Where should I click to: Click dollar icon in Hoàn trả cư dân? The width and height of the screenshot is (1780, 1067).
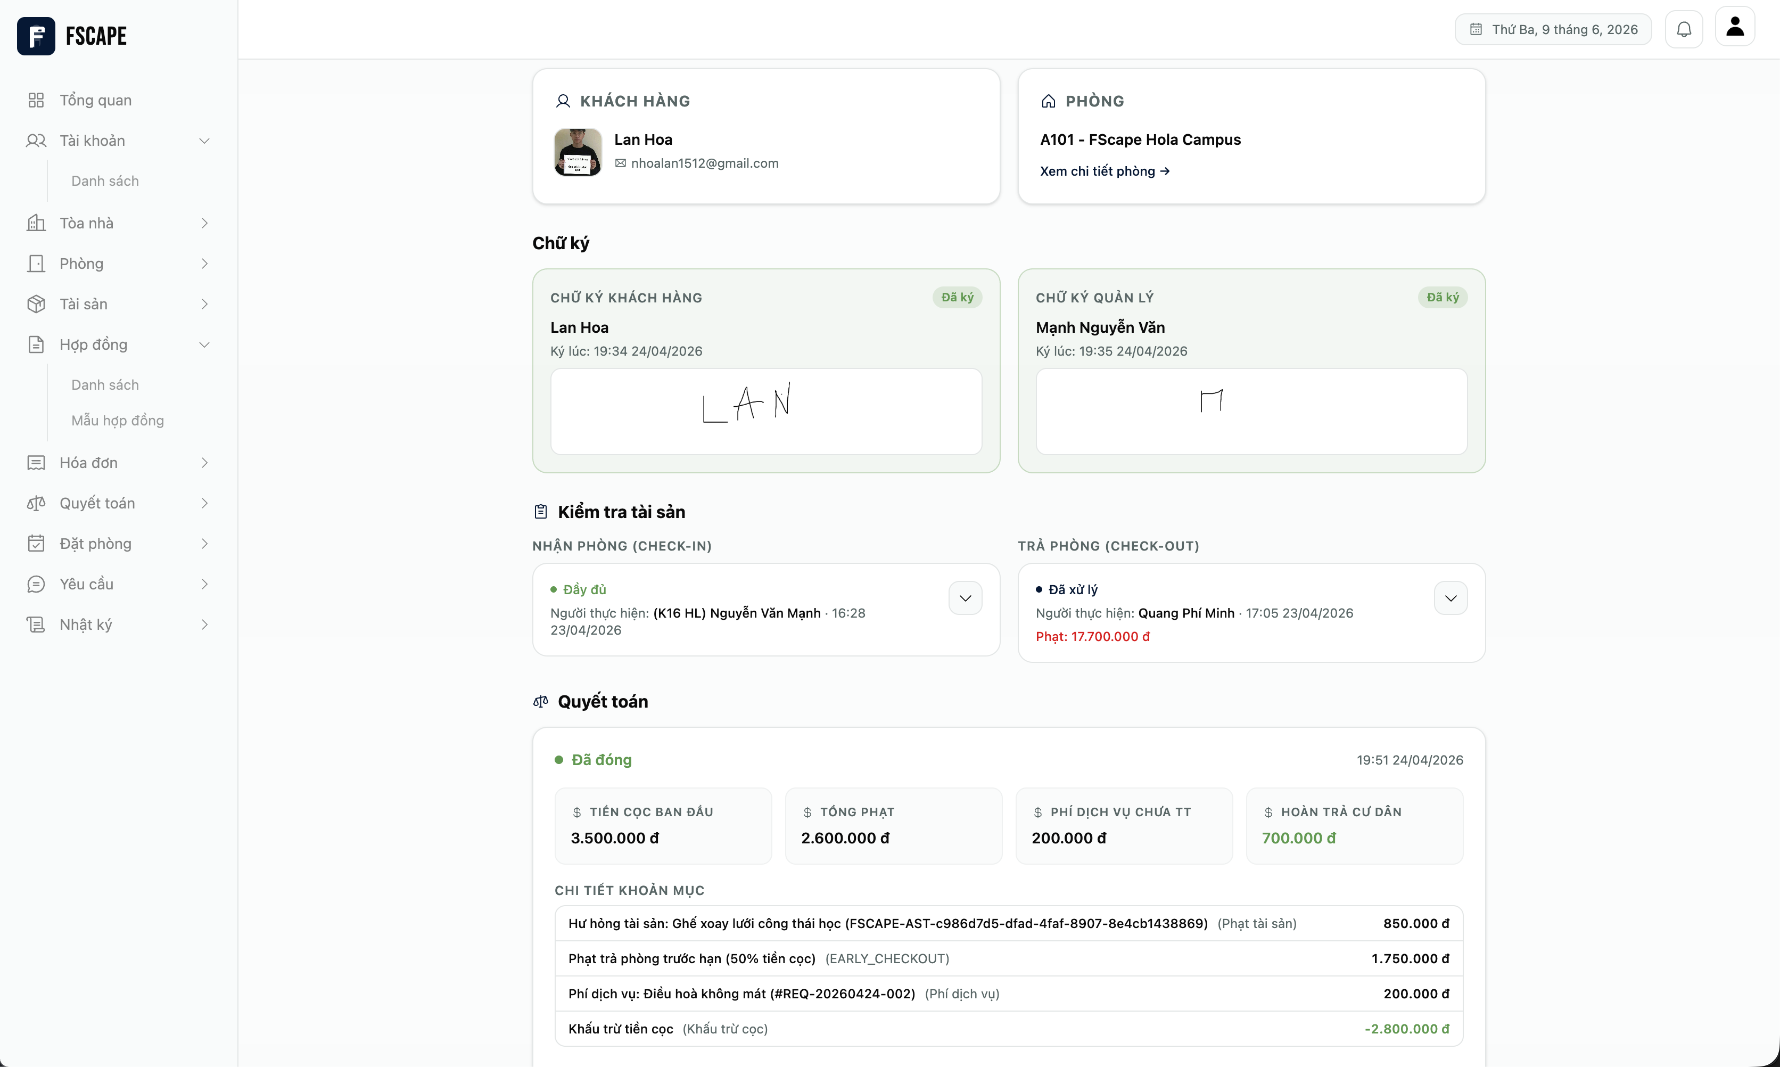pyautogui.click(x=1268, y=812)
